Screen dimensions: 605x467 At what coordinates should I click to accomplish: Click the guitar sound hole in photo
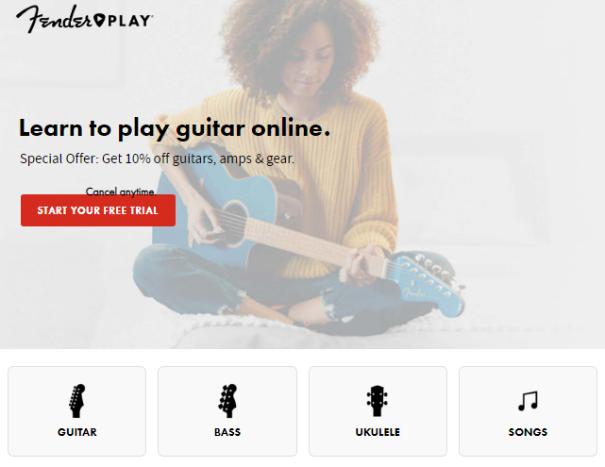[230, 224]
